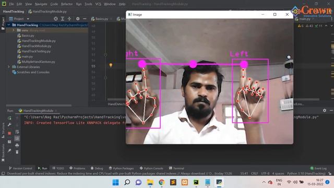This screenshot has width=334, height=188.
Task: Open Version Control tool window
Action: point(20,168)
